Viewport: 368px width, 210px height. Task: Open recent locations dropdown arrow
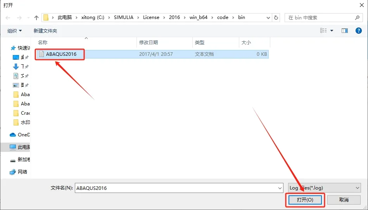click(28, 18)
